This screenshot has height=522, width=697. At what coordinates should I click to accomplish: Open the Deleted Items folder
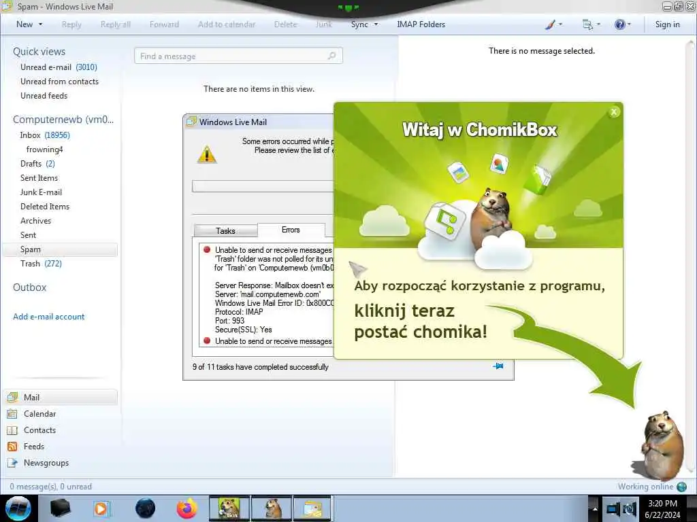[45, 207]
